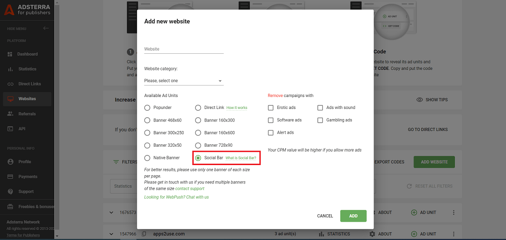
Task: Click the Adsterra logo
Action: coord(27,10)
